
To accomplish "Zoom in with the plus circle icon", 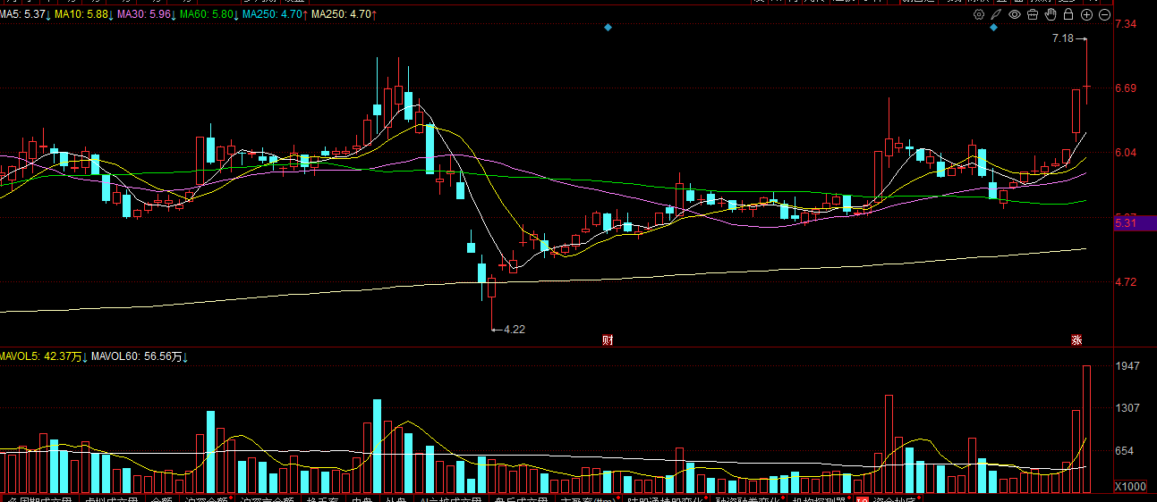I will (1086, 14).
